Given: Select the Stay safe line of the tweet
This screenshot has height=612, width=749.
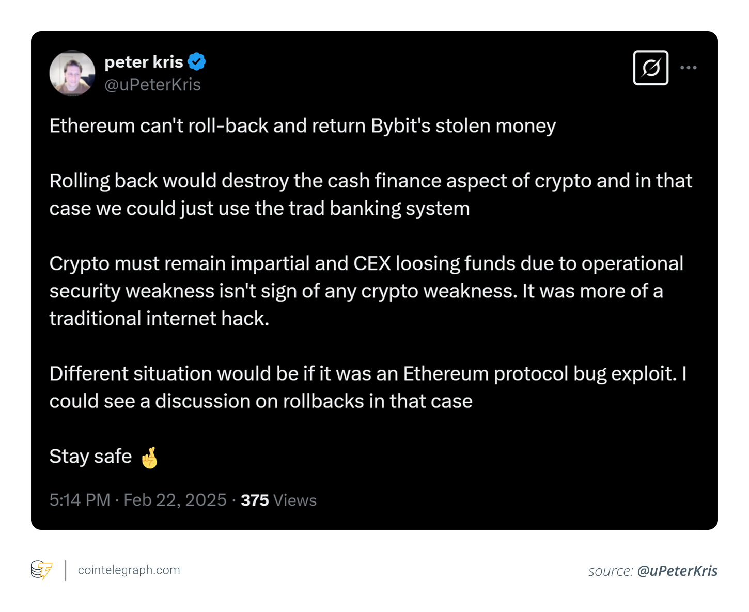Looking at the screenshot, I should pyautogui.click(x=90, y=456).
